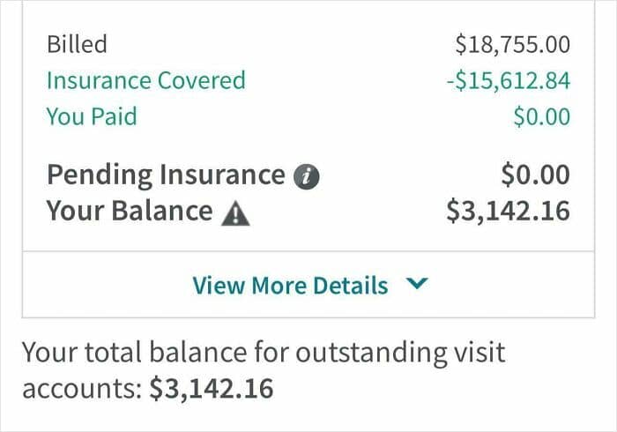Select the bold $0.00 Pending Insurance amount
The width and height of the screenshot is (617, 432).
pos(535,175)
